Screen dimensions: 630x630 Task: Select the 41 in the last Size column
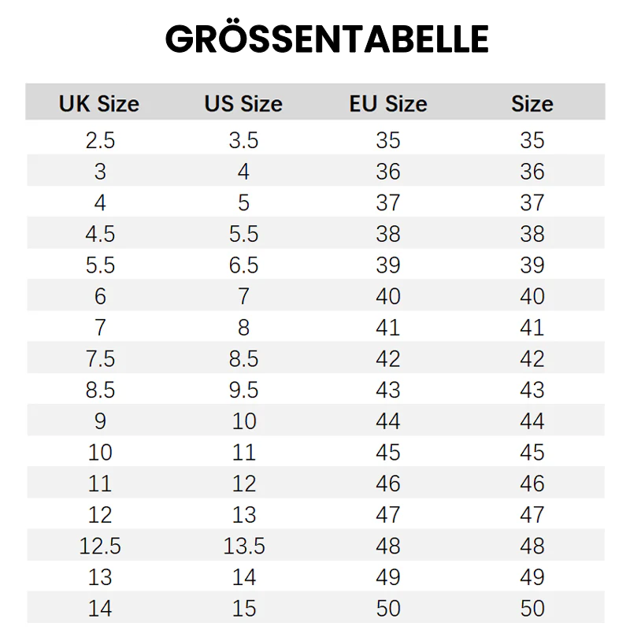[532, 328]
